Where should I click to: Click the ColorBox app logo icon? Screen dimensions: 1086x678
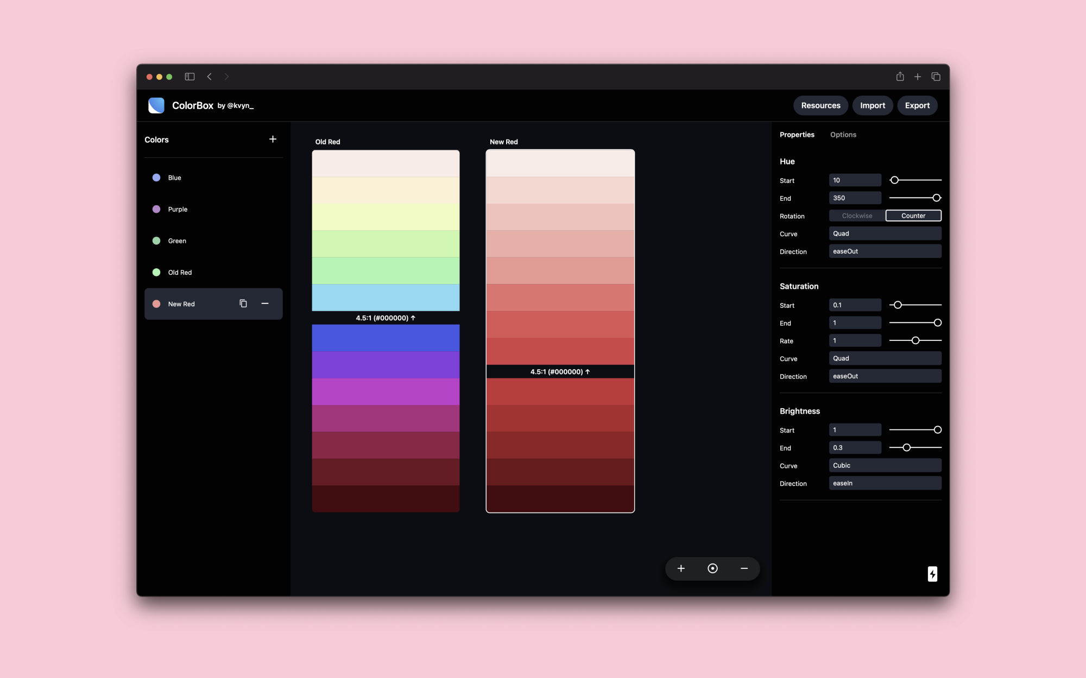pos(156,105)
